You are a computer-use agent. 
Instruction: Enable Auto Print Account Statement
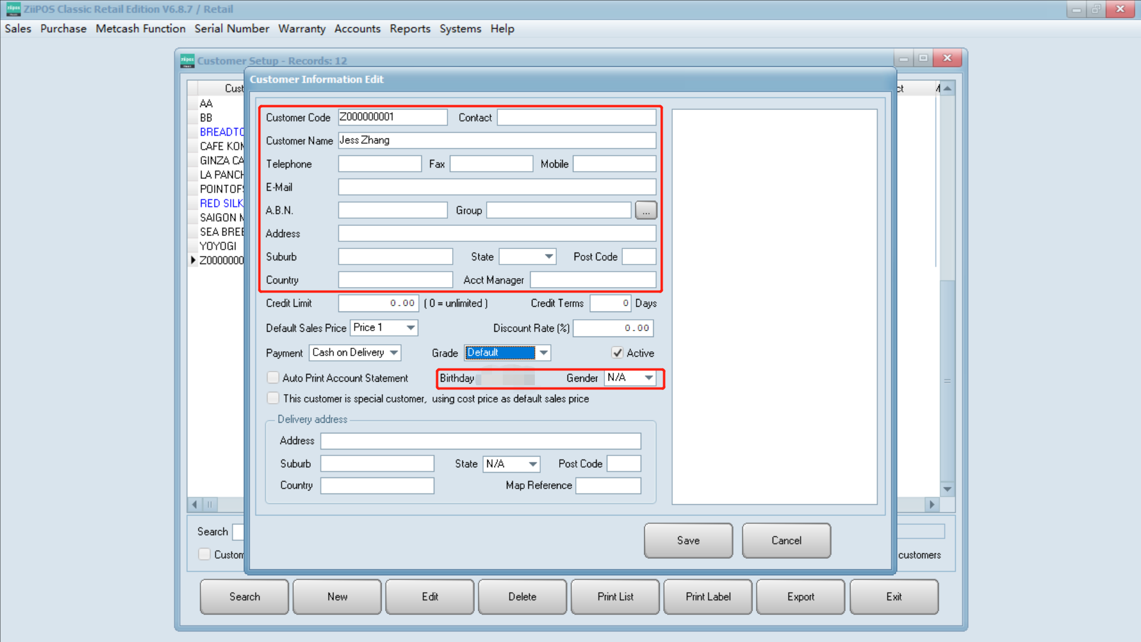coord(273,377)
